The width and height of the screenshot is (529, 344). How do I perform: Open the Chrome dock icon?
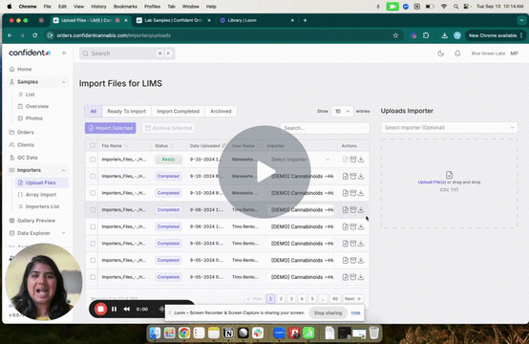(184, 333)
